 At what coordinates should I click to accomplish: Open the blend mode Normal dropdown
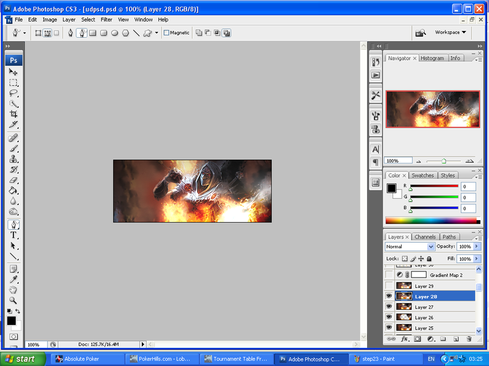point(431,246)
